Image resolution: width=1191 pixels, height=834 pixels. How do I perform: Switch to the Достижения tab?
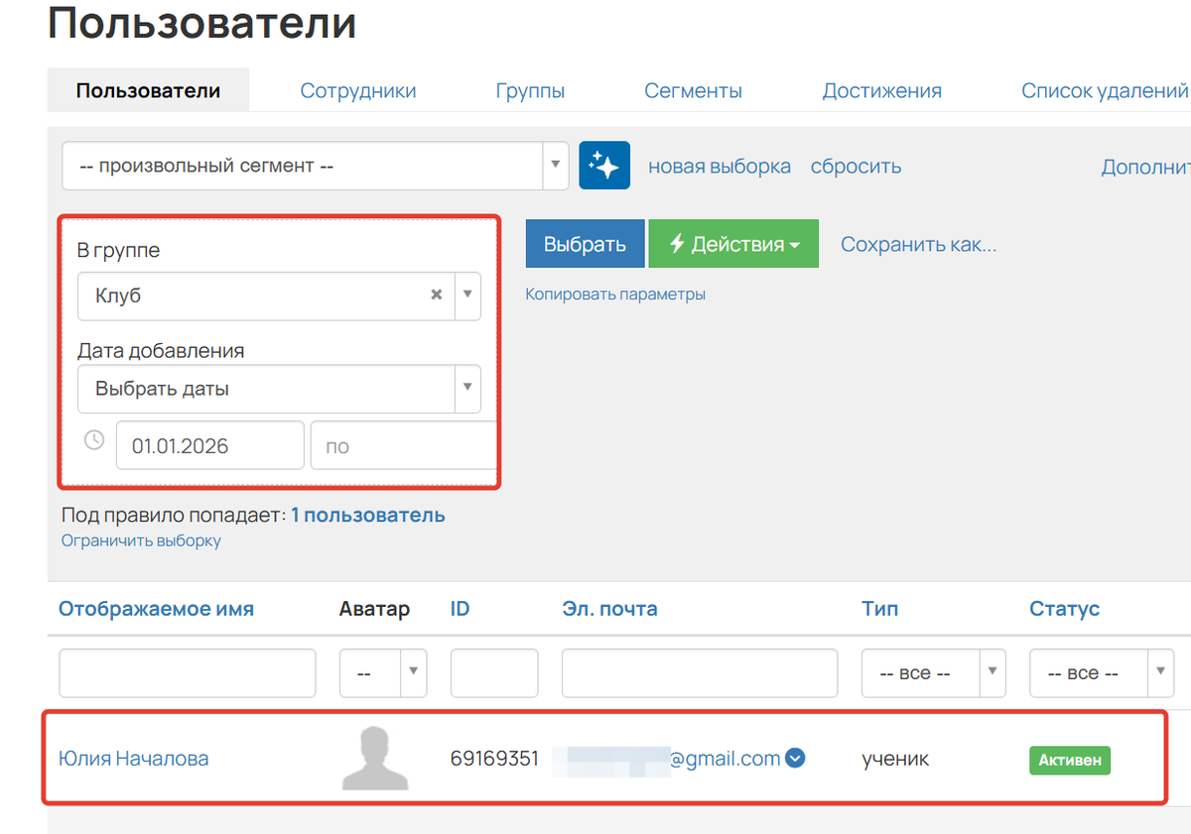(881, 90)
